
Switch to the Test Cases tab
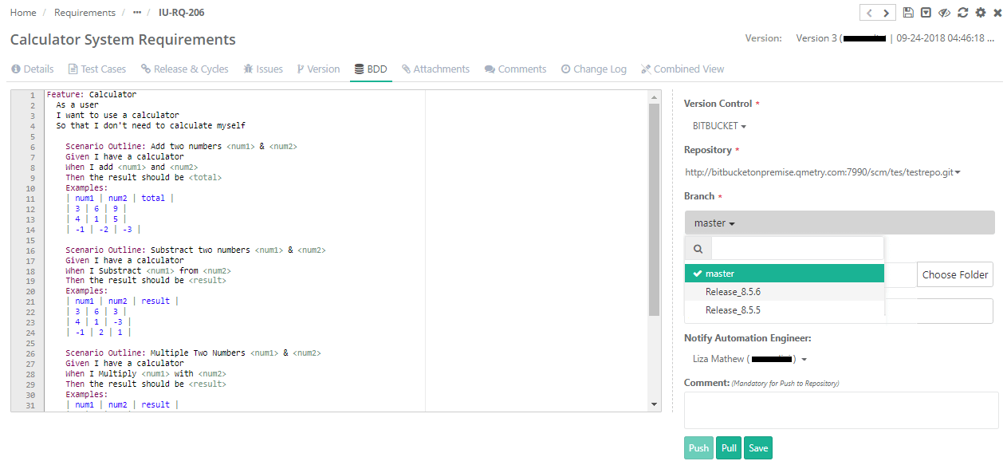pos(96,69)
